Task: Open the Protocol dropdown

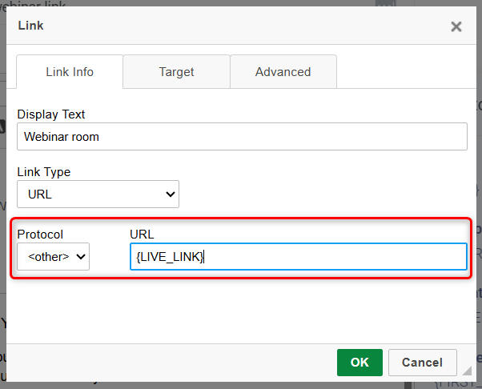Action: click(53, 257)
